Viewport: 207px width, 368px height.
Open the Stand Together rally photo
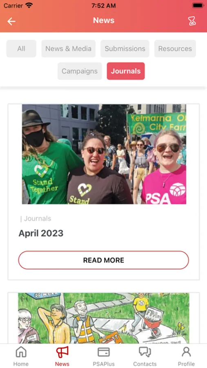pyautogui.click(x=104, y=154)
